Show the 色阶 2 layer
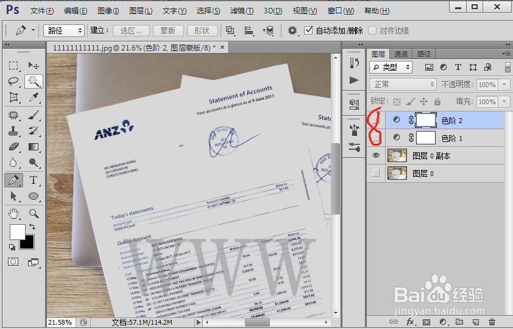Image resolution: width=513 pixels, height=329 pixels. tap(376, 121)
